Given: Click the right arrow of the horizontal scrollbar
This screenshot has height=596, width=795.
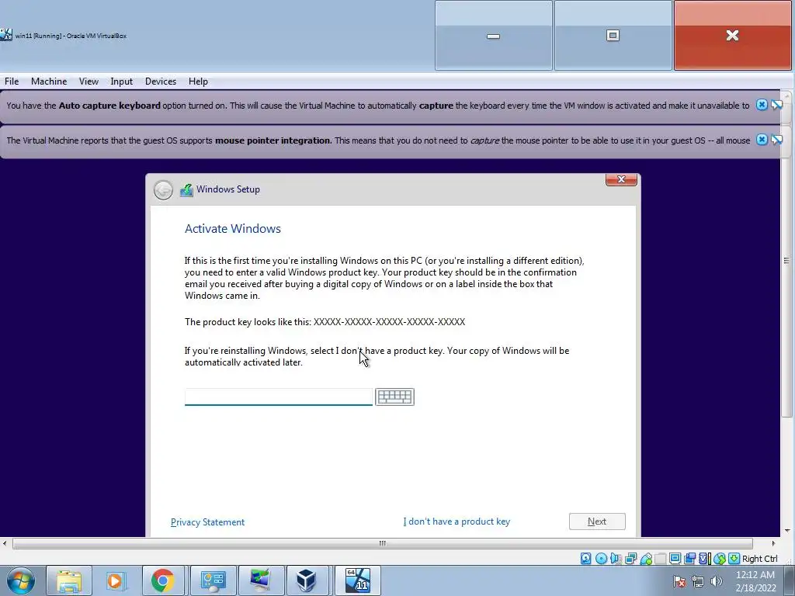Looking at the screenshot, I should 774,543.
